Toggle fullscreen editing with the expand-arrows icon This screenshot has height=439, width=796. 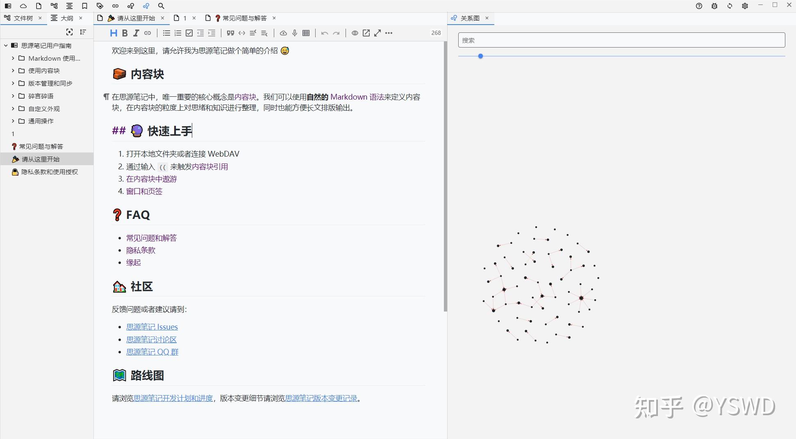pyautogui.click(x=377, y=33)
